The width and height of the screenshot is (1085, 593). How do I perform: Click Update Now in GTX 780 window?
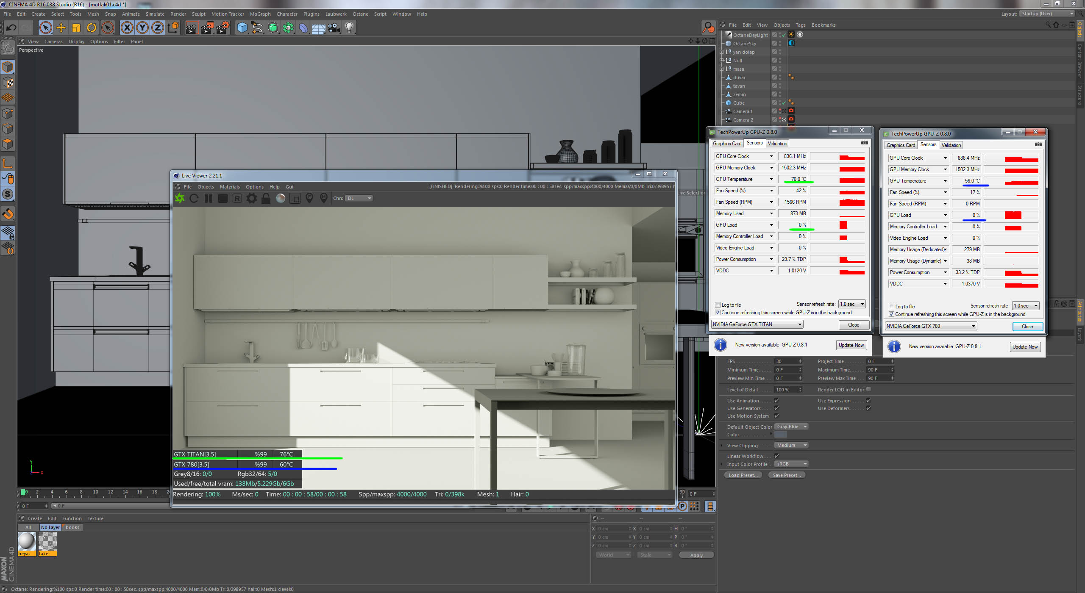(1025, 347)
